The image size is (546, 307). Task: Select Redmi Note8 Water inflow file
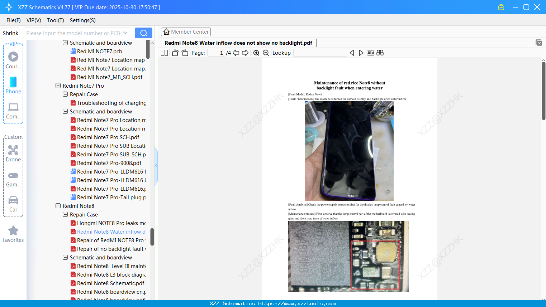[108, 232]
